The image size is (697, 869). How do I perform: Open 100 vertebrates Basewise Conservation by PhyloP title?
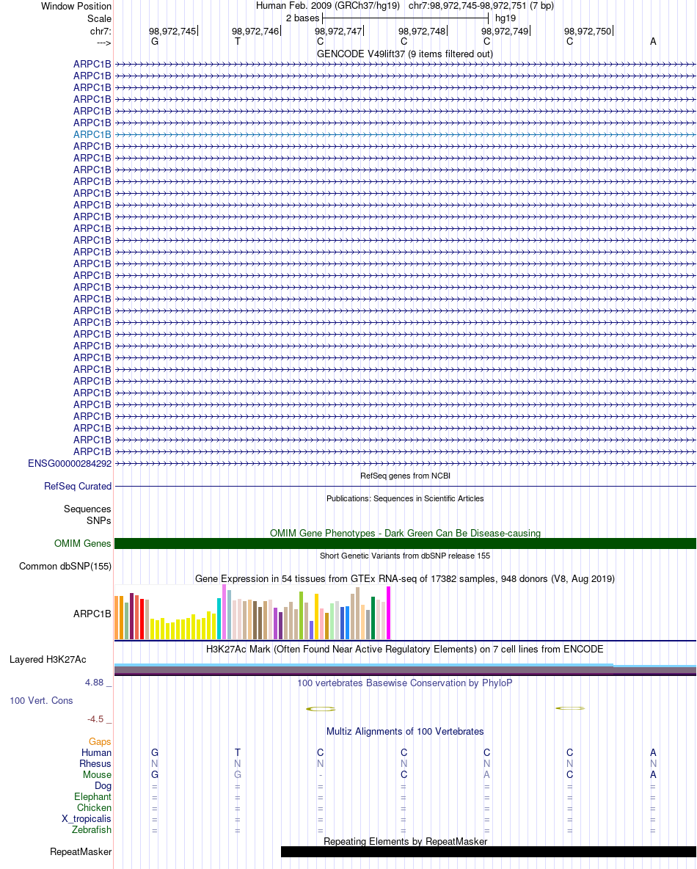click(405, 683)
